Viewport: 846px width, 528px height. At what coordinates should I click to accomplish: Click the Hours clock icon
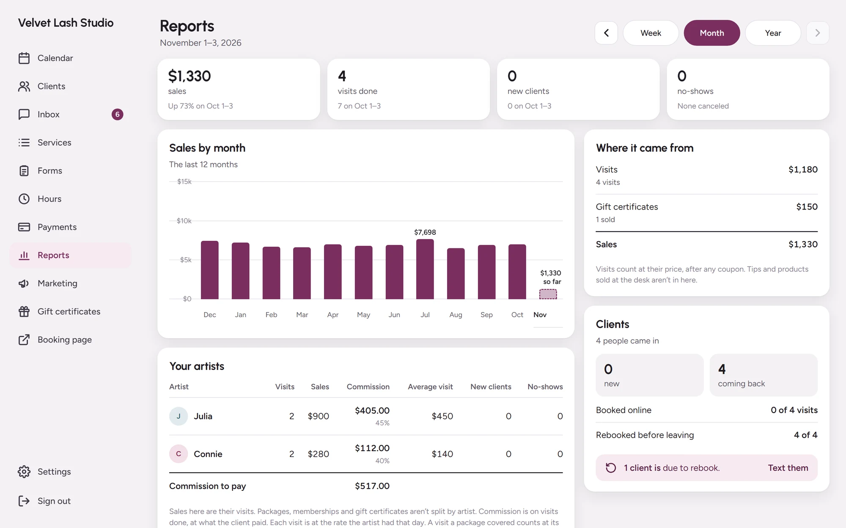click(24, 199)
